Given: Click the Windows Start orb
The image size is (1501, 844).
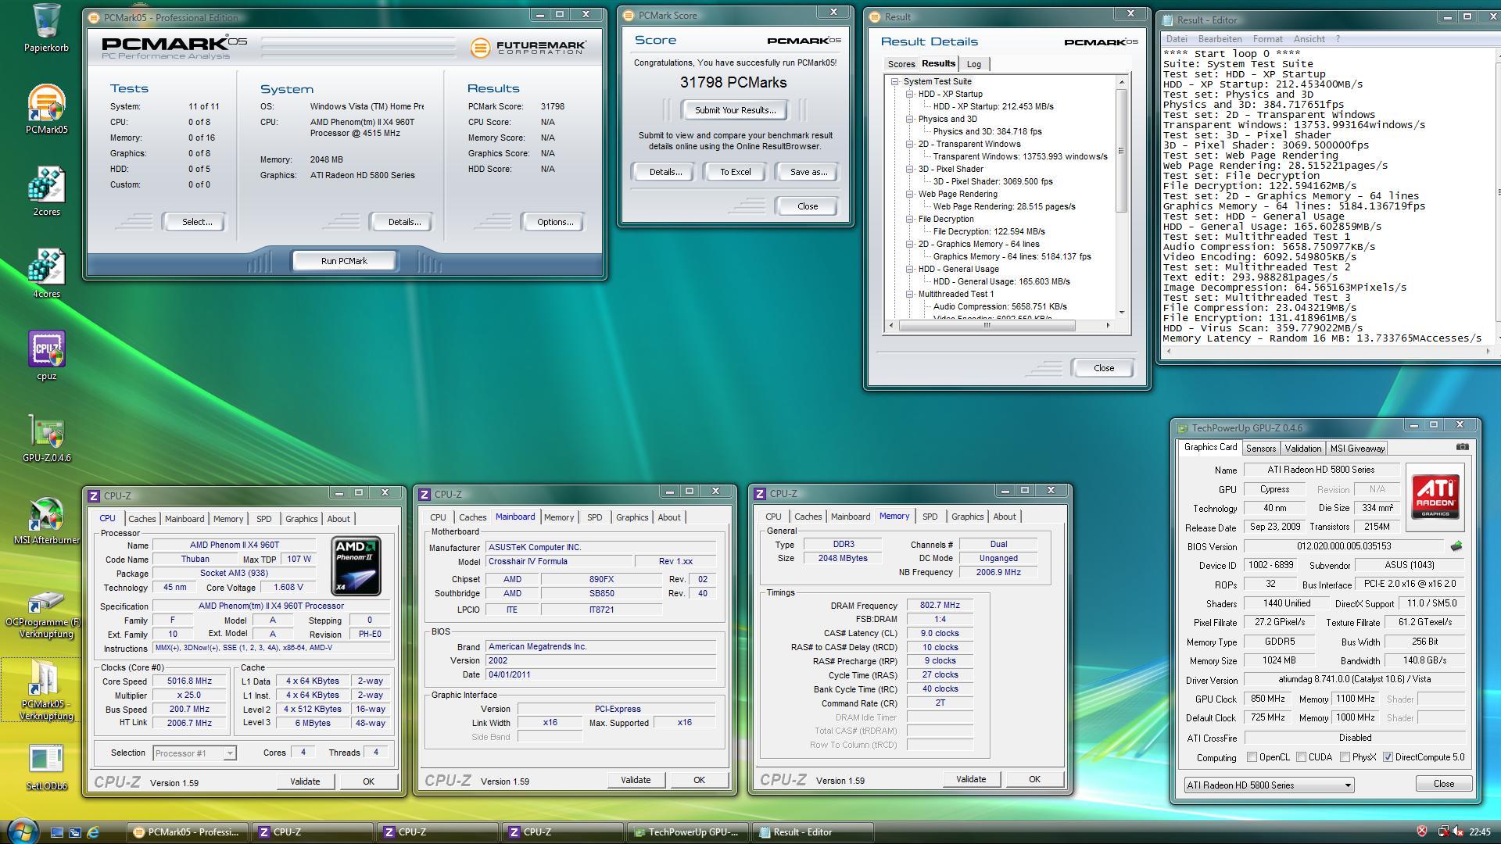Looking at the screenshot, I should click(x=21, y=830).
